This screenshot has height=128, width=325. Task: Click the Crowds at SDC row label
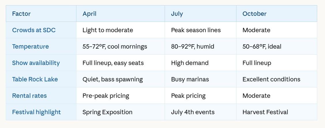tap(34, 30)
